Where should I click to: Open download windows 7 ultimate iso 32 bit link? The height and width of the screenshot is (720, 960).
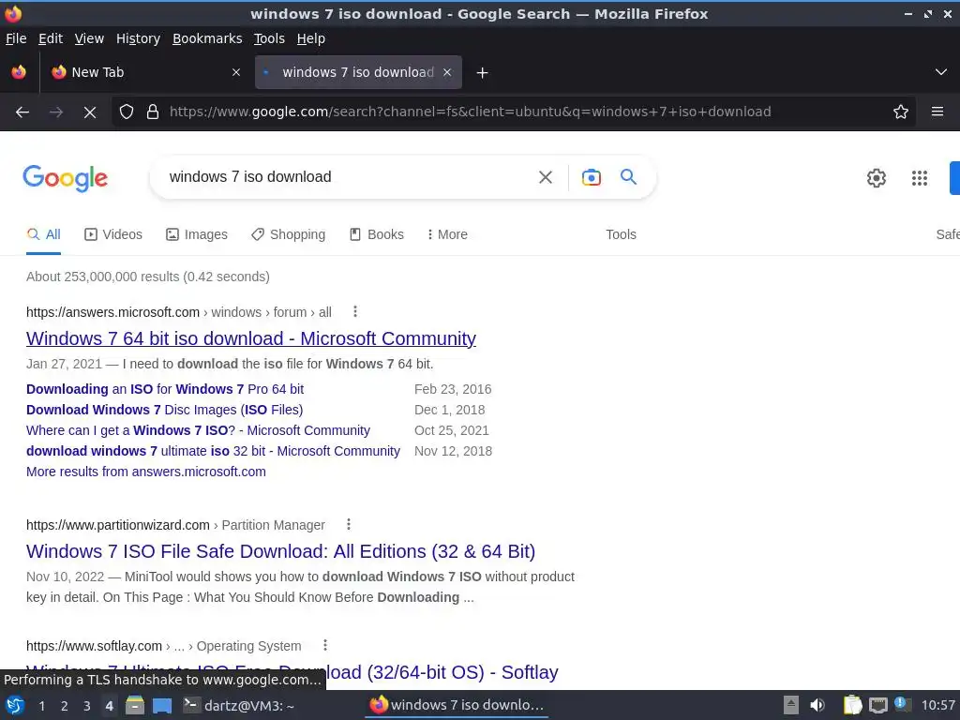click(x=213, y=451)
